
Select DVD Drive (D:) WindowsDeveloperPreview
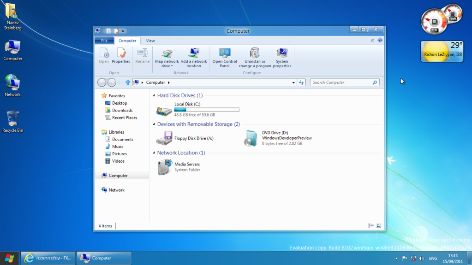coord(278,138)
